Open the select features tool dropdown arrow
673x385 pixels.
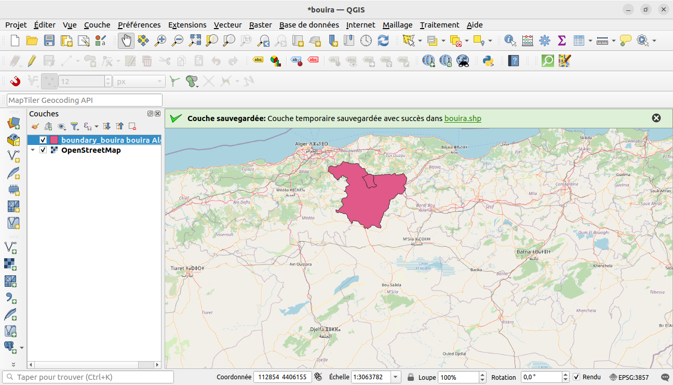click(420, 41)
